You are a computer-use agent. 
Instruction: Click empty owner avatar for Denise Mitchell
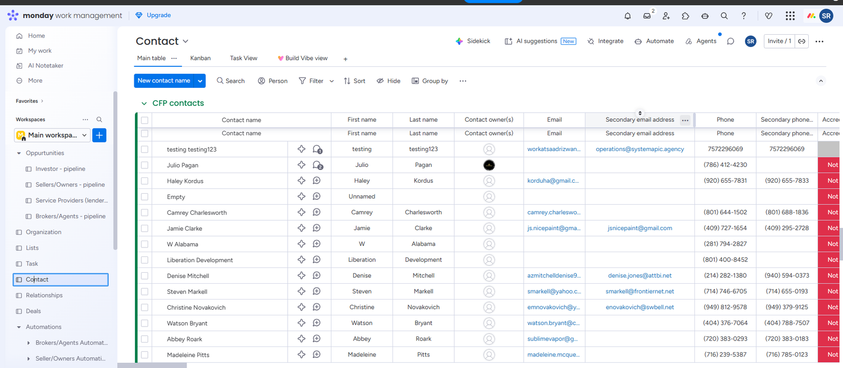[489, 276]
